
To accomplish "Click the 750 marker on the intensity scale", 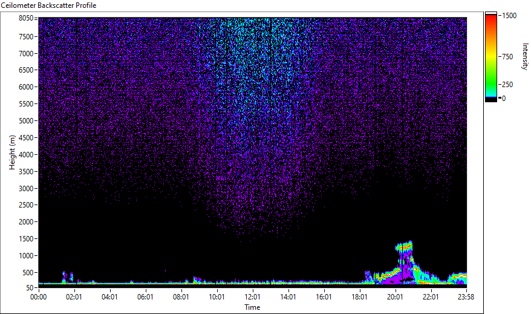I will [x=507, y=57].
